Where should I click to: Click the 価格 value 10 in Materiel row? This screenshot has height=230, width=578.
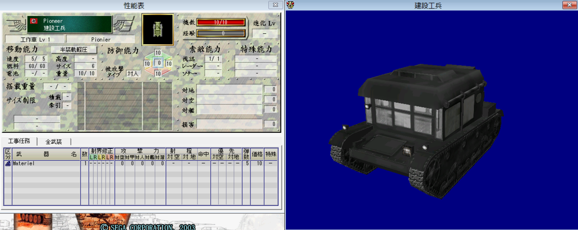(x=259, y=164)
